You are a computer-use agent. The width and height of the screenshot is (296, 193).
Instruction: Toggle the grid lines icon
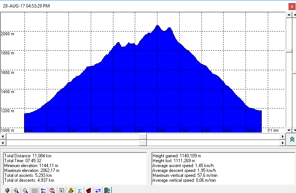(x=34, y=190)
